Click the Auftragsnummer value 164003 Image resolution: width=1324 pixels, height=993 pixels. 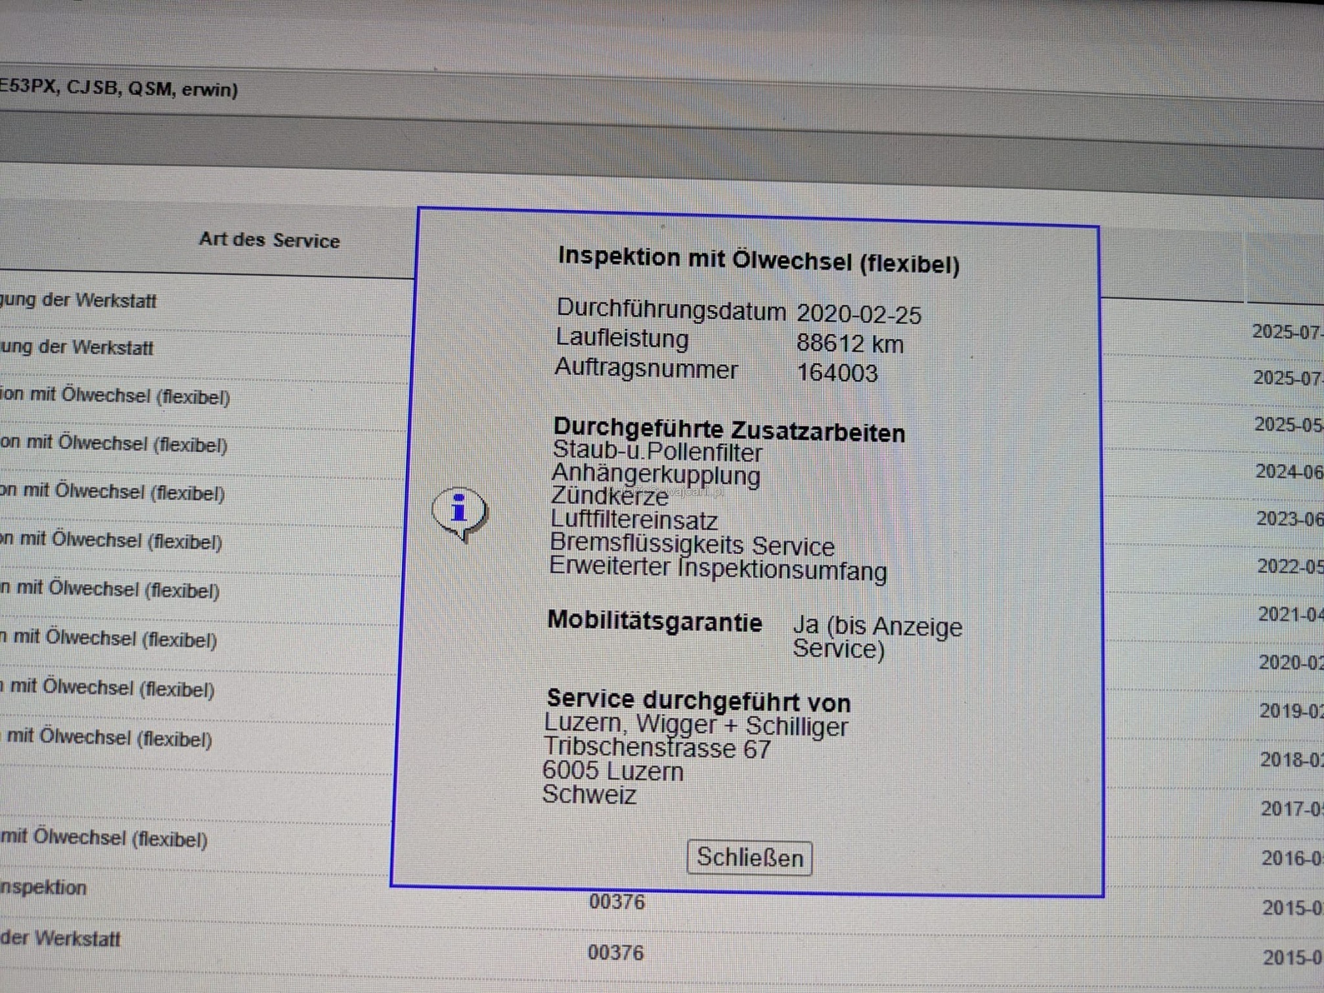[837, 373]
